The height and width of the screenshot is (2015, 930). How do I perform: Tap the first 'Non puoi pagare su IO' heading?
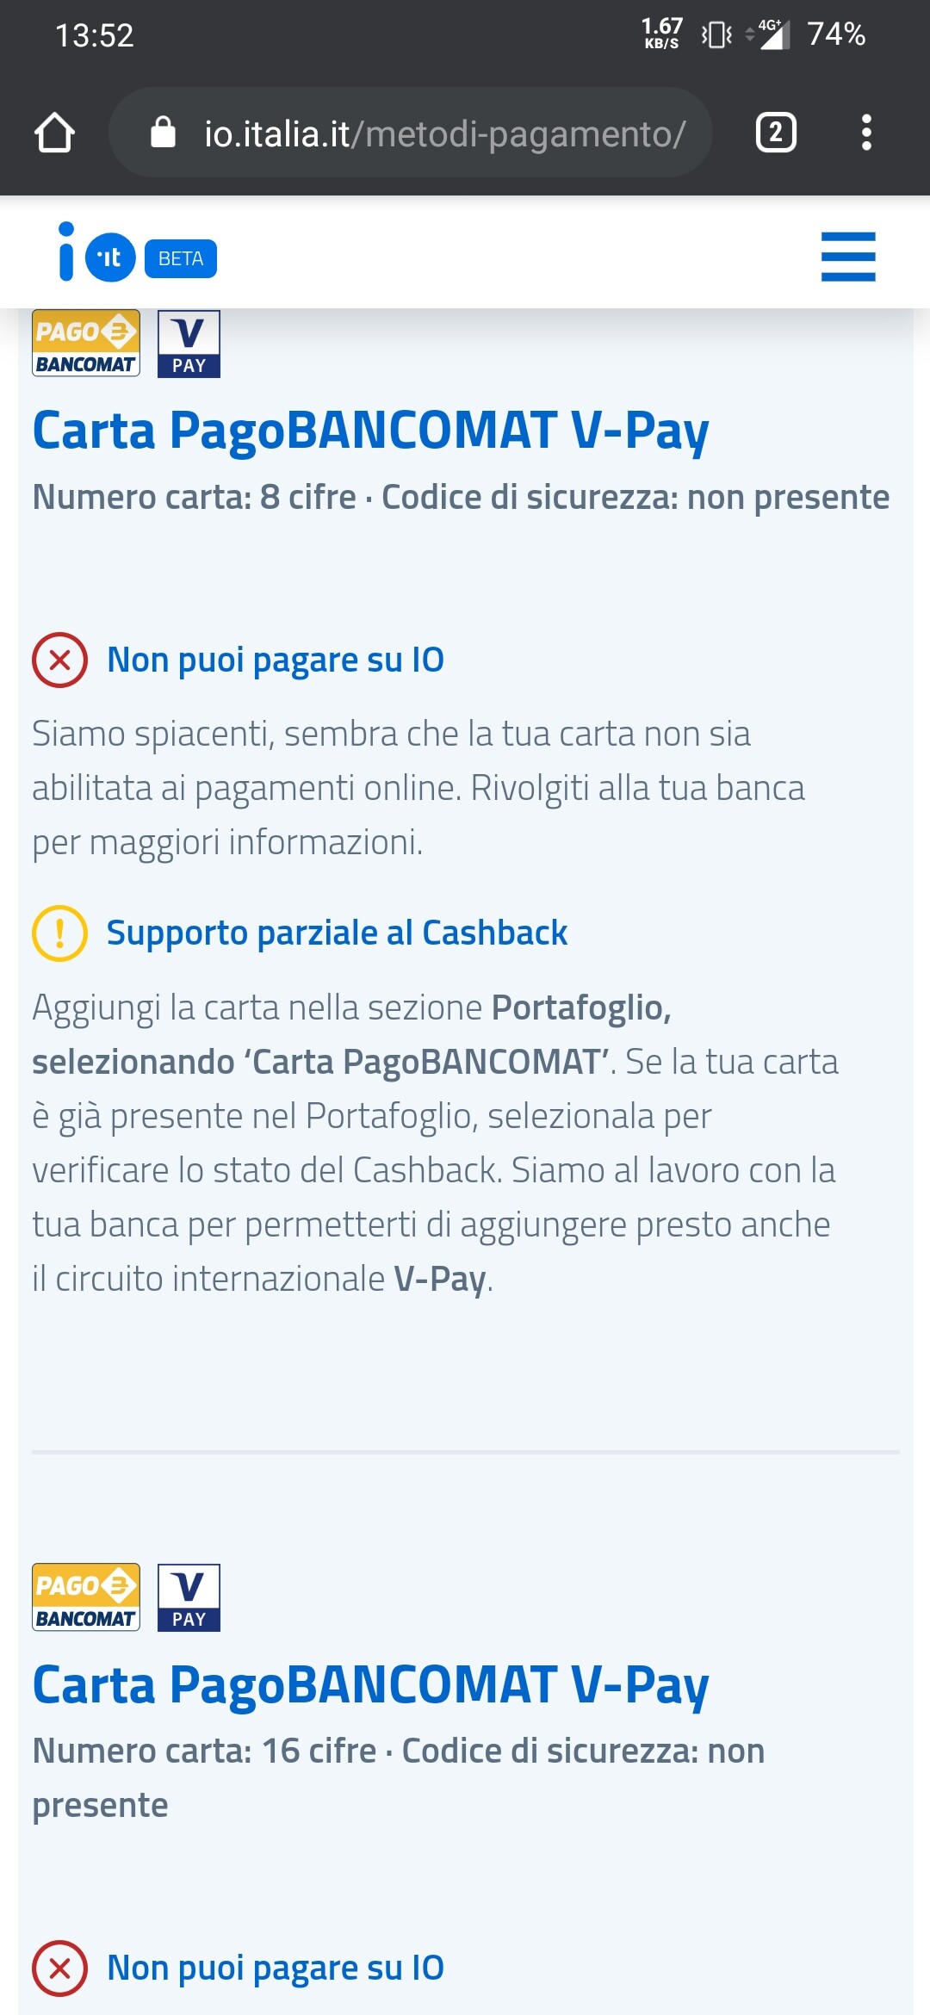[x=276, y=660]
